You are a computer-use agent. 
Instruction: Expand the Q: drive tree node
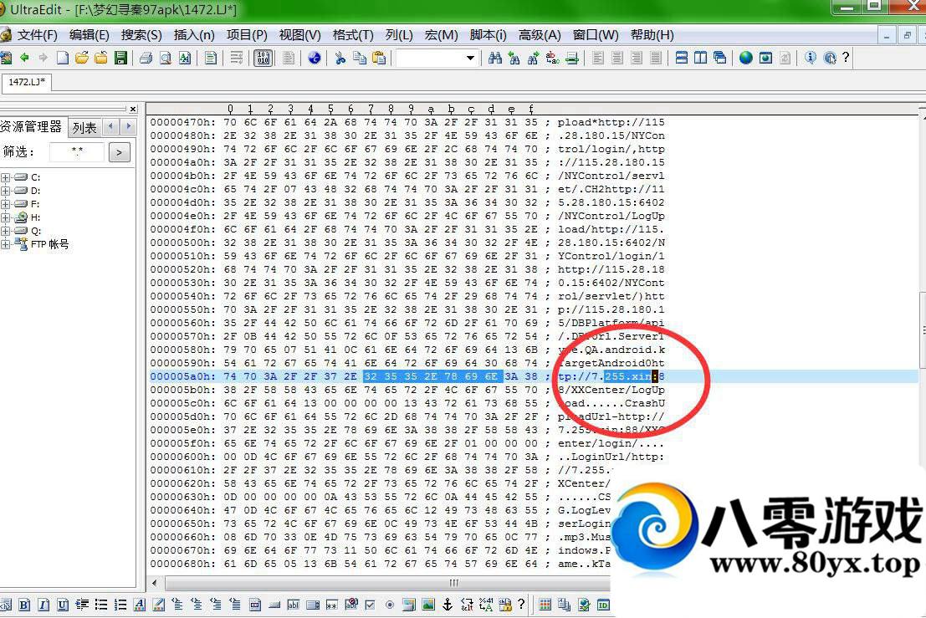[6, 231]
